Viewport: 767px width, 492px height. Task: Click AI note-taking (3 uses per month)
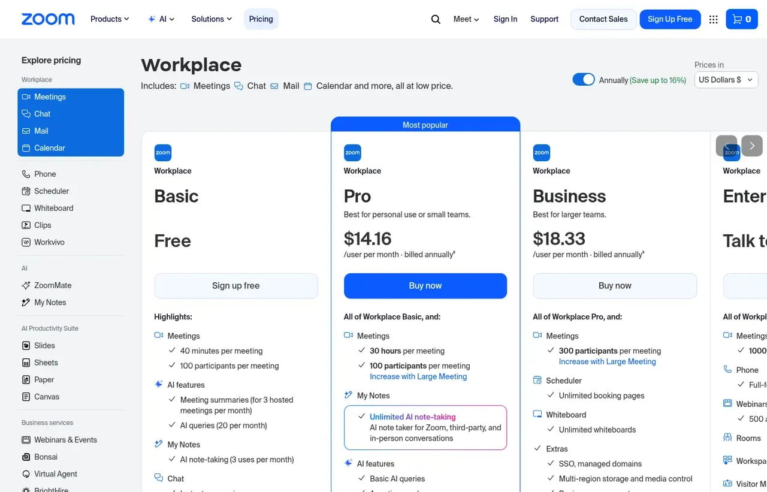tap(237, 460)
